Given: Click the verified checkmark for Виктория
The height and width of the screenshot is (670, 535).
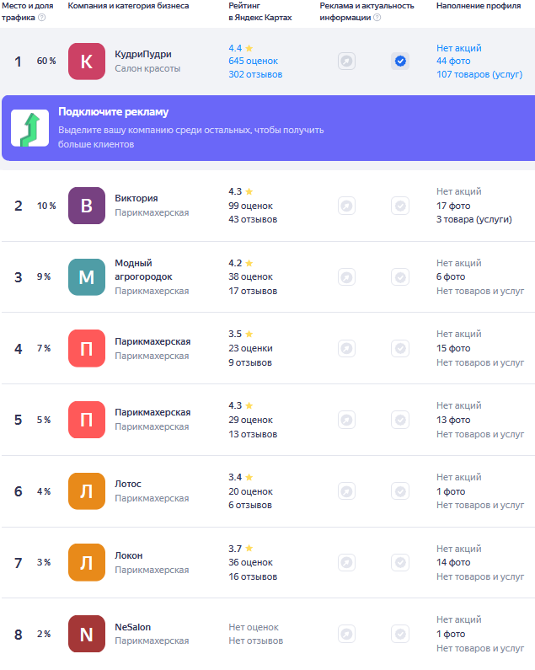Looking at the screenshot, I should coord(400,206).
